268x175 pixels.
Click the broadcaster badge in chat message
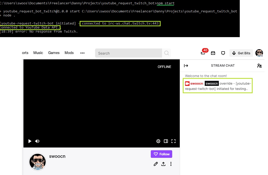(x=187, y=83)
